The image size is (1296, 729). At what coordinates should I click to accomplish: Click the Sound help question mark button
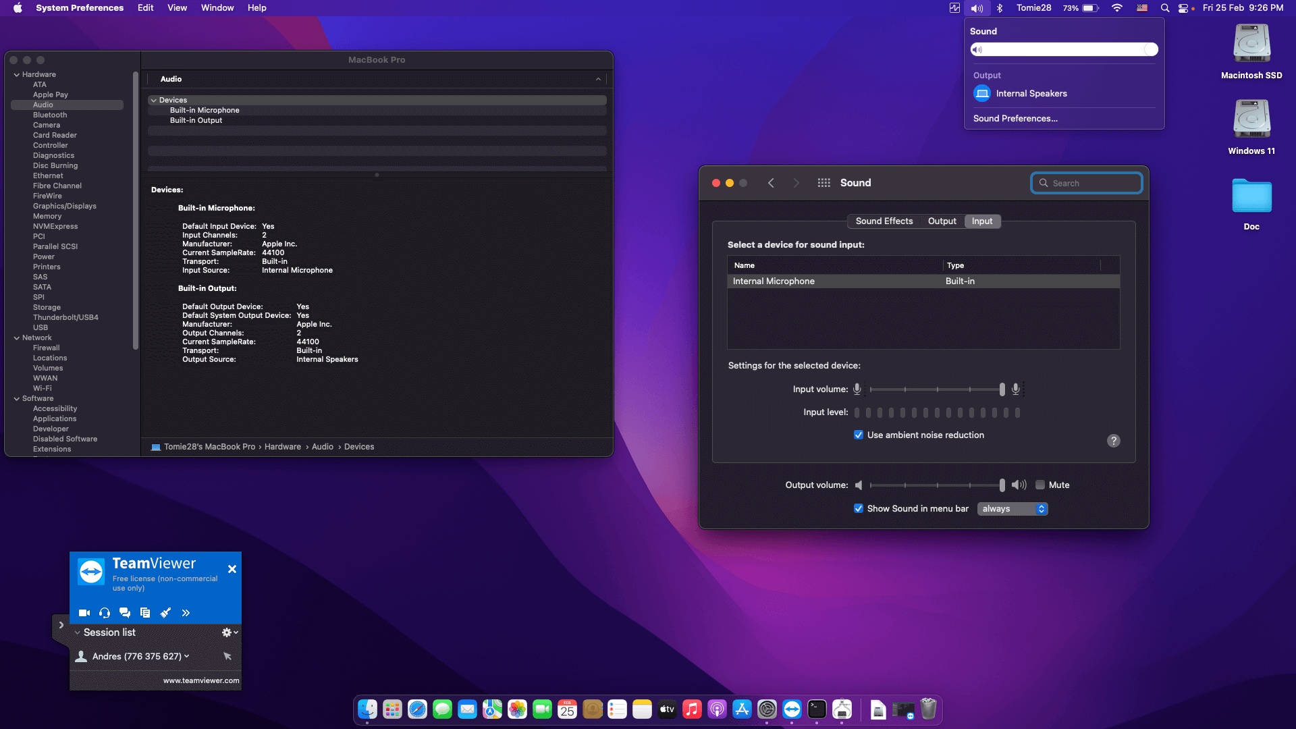coord(1114,441)
